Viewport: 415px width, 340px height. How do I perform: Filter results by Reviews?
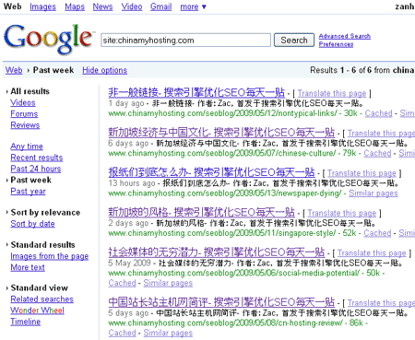coord(25,125)
